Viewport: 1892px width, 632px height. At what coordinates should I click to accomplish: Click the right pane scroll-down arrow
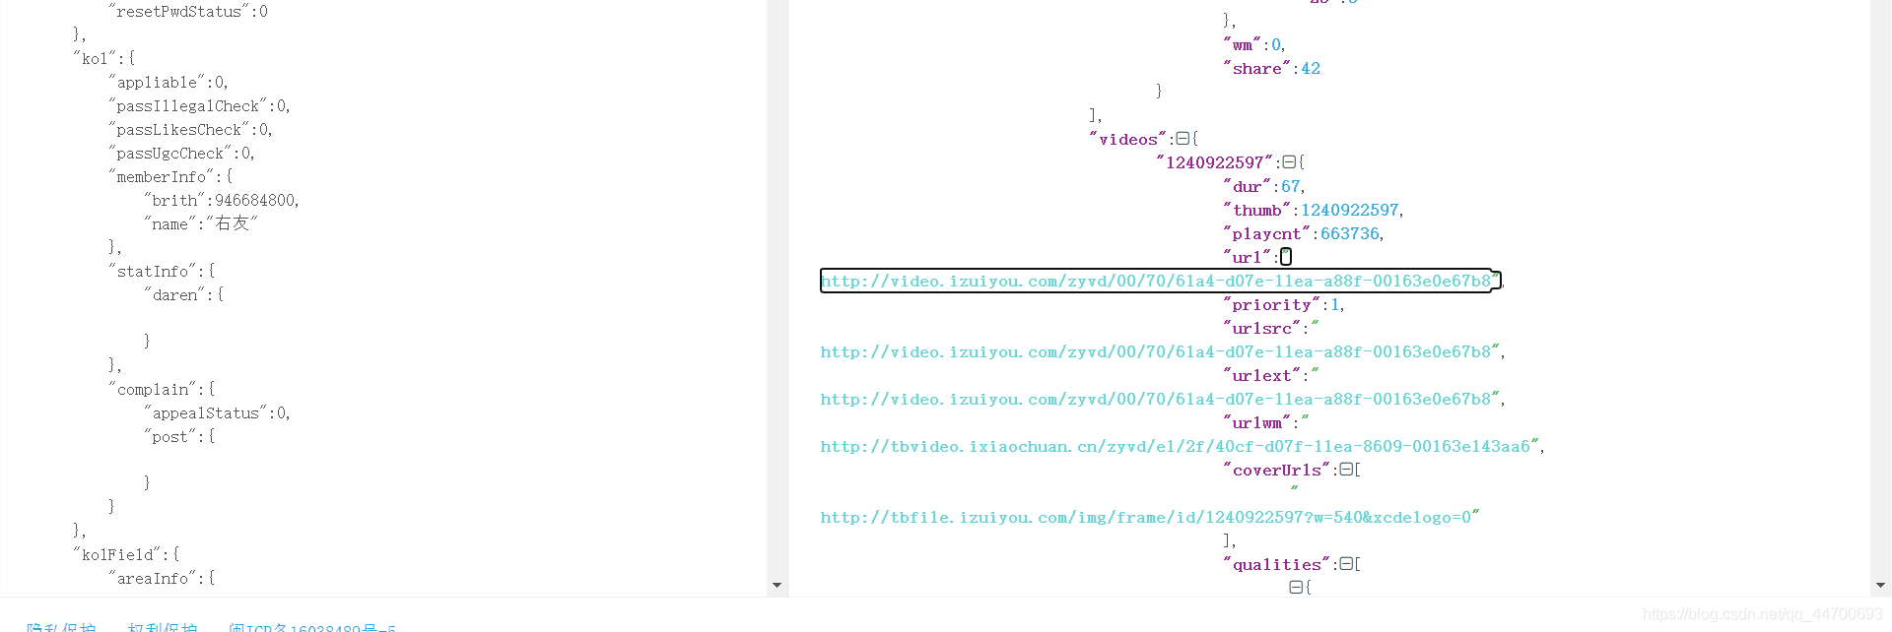pyautogui.click(x=1880, y=586)
